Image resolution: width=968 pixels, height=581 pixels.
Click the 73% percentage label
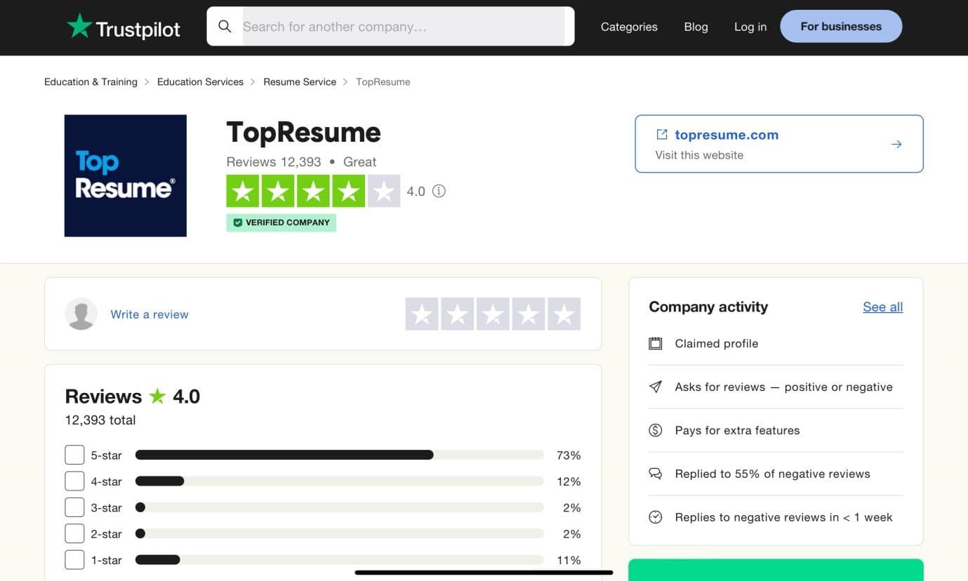coord(569,455)
